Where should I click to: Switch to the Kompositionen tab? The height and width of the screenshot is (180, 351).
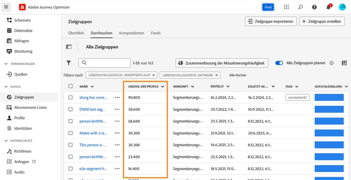(x=132, y=33)
